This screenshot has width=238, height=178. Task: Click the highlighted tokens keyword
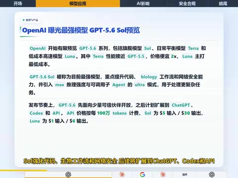[119, 113]
